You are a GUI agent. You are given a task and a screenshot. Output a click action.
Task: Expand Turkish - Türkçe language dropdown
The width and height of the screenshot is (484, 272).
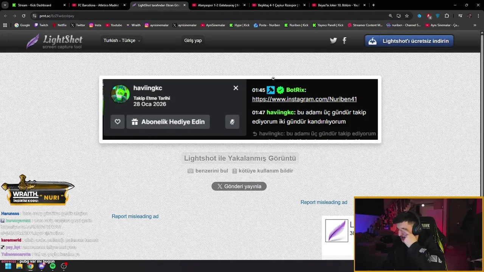pyautogui.click(x=122, y=41)
